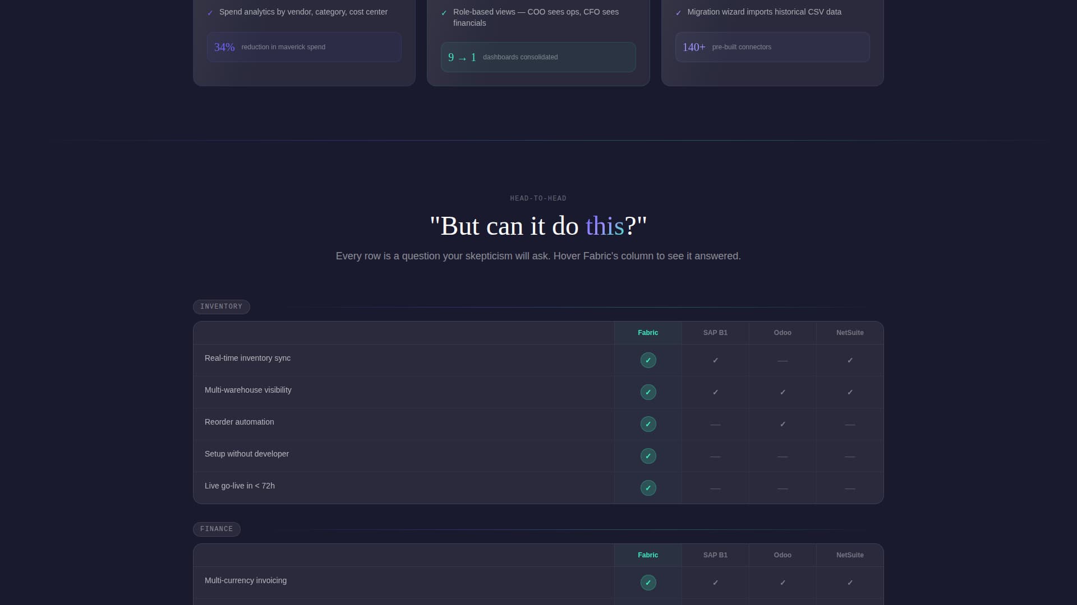The height and width of the screenshot is (605, 1077).
Task: Click the Multi-warehouse visibility row label
Action: (x=248, y=390)
